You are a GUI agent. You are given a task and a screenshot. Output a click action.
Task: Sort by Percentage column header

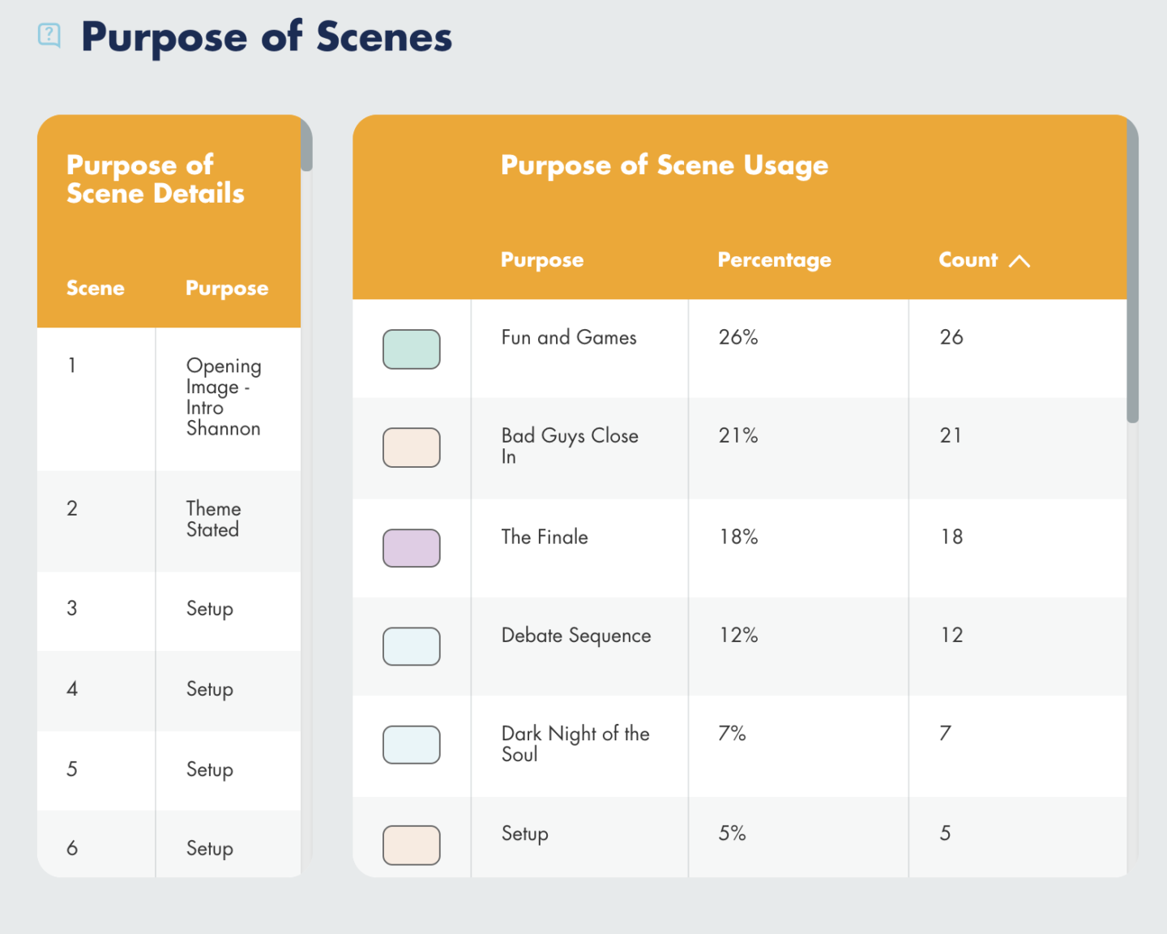coord(774,260)
